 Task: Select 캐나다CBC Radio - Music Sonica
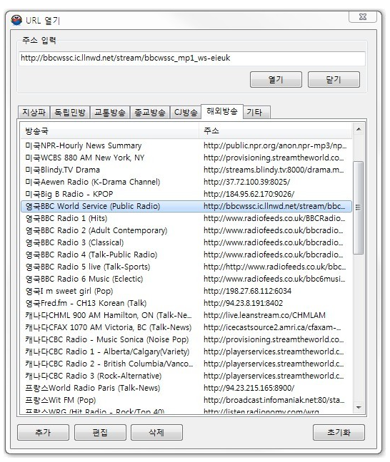tap(186, 339)
